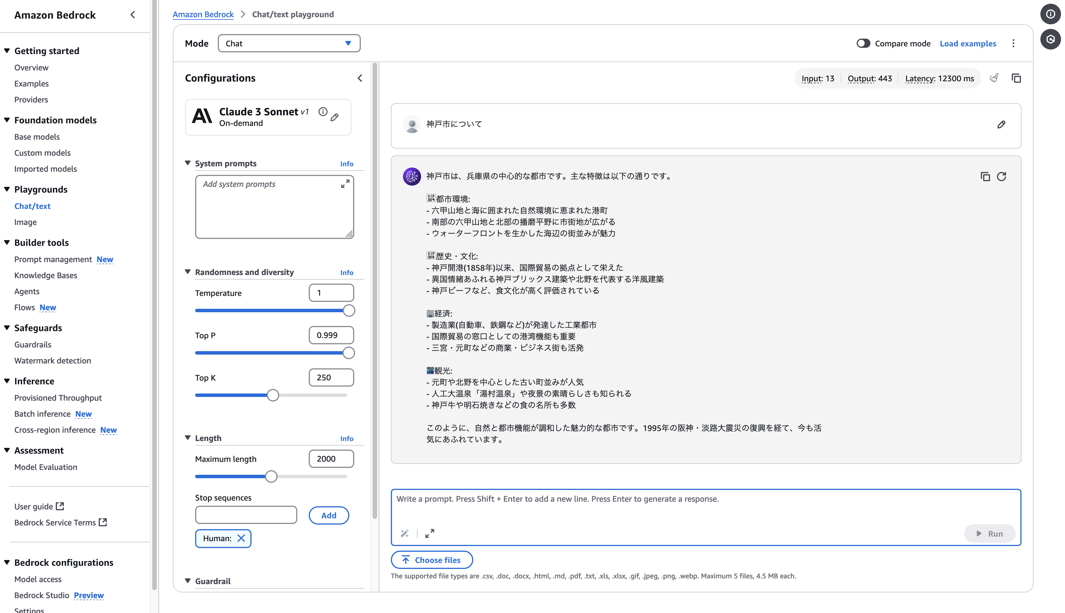Click the Choose files button
Viewport: 1065px width, 613px height.
pos(431,560)
